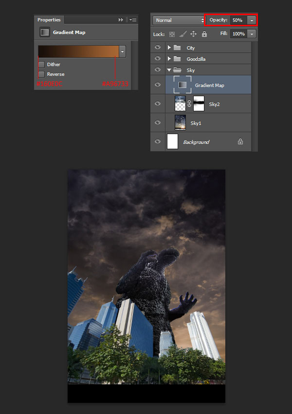Expand the City layer group
Image resolution: width=292 pixels, height=414 pixels.
(169, 48)
